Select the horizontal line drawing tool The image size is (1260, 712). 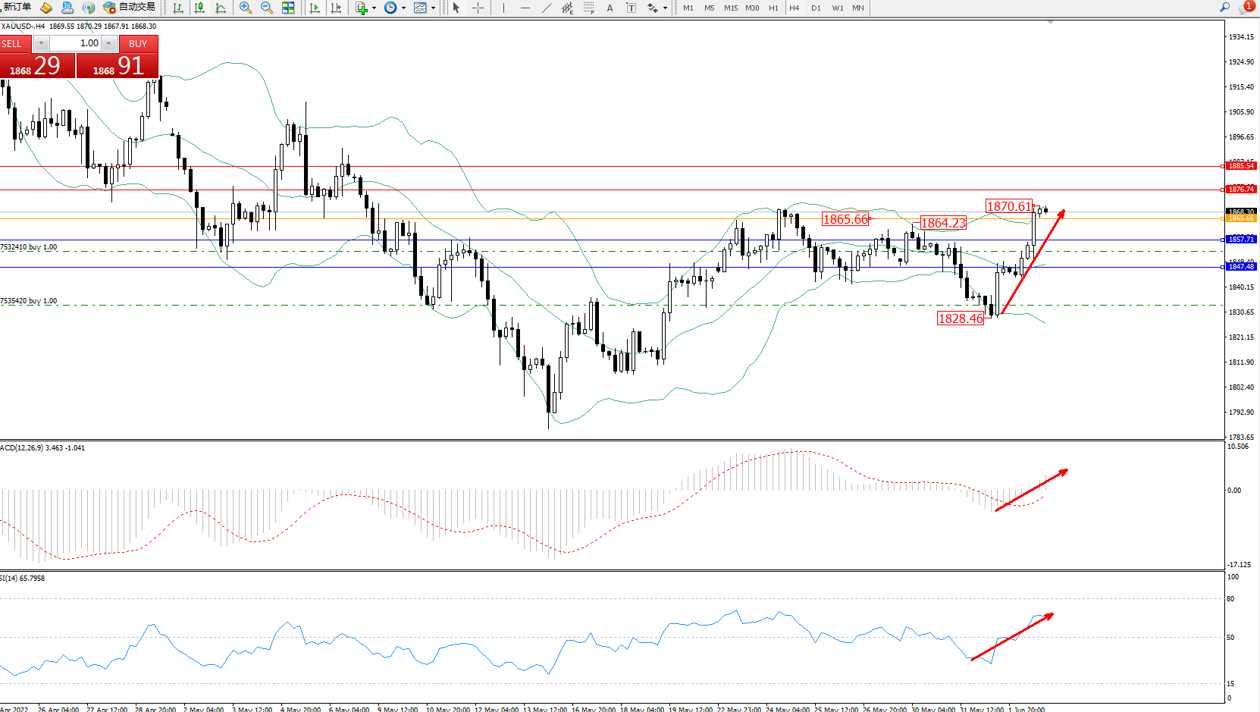tap(525, 8)
